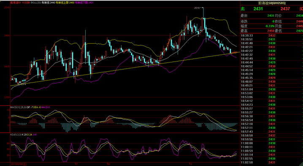Select the 10:48:07 tick row

pyautogui.click(x=271, y=82)
